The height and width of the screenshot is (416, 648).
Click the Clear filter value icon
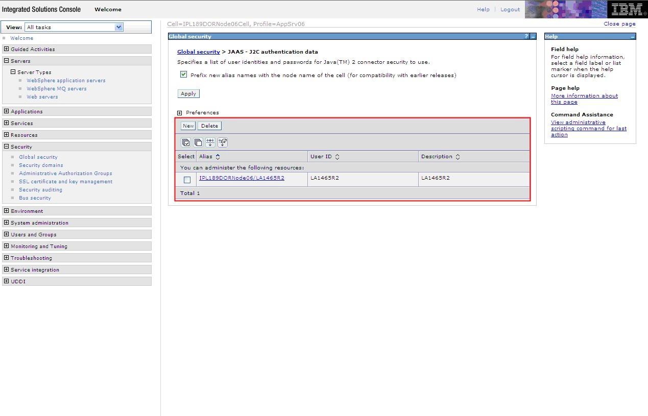click(x=223, y=142)
